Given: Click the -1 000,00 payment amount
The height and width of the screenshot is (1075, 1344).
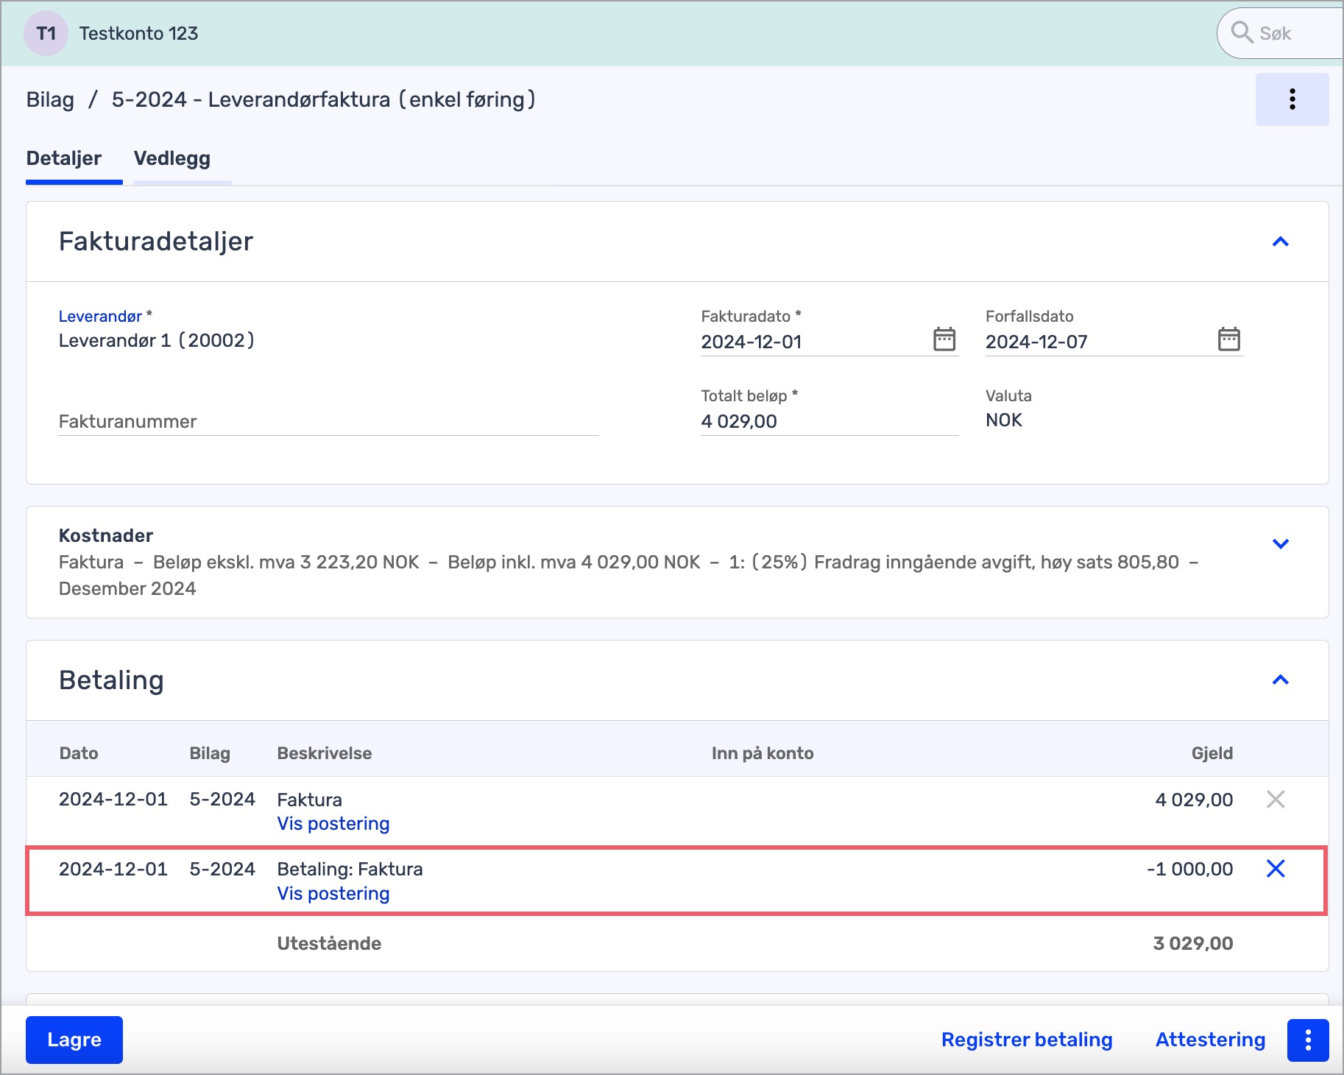Looking at the screenshot, I should [x=1189, y=869].
